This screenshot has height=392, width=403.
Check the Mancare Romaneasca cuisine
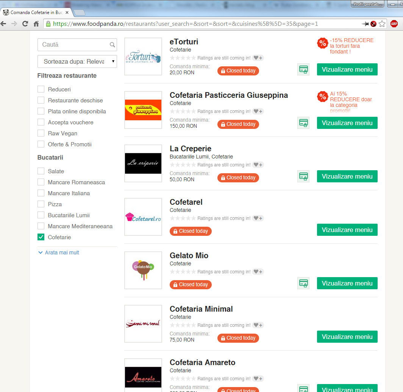click(41, 182)
